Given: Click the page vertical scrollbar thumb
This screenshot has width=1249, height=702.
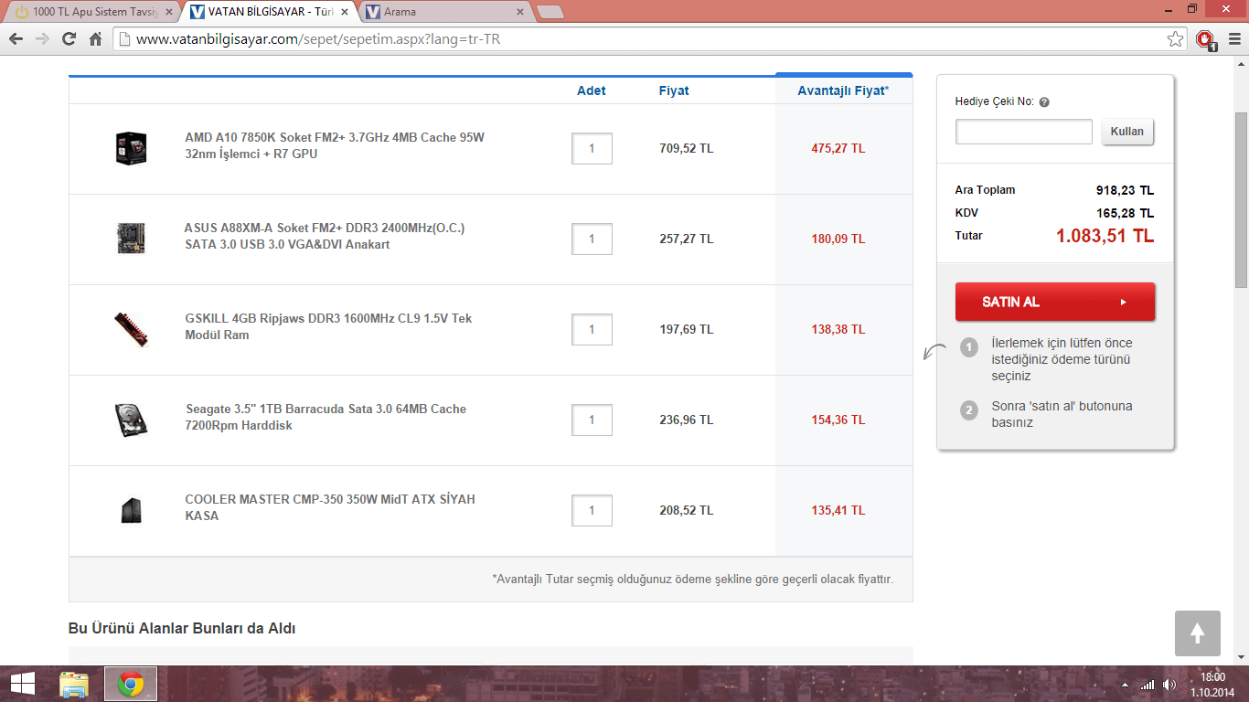Looking at the screenshot, I should [x=1241, y=201].
